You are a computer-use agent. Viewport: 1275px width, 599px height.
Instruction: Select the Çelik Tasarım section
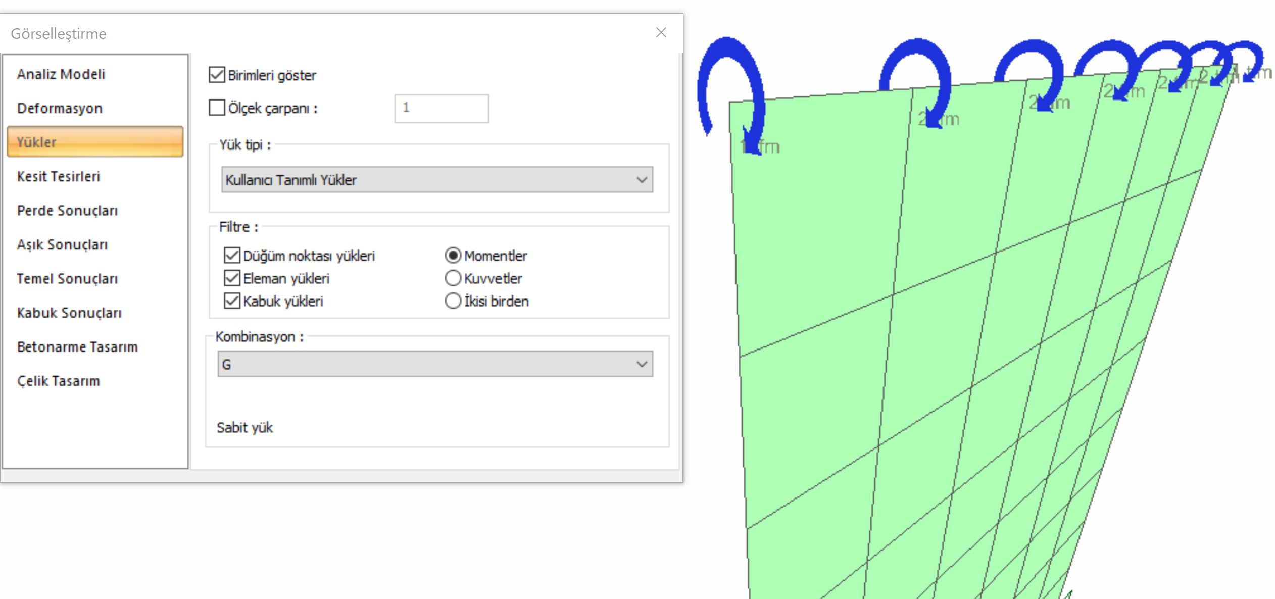59,381
